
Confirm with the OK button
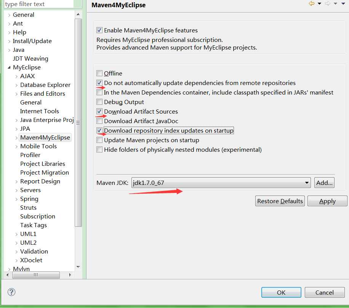click(281, 292)
